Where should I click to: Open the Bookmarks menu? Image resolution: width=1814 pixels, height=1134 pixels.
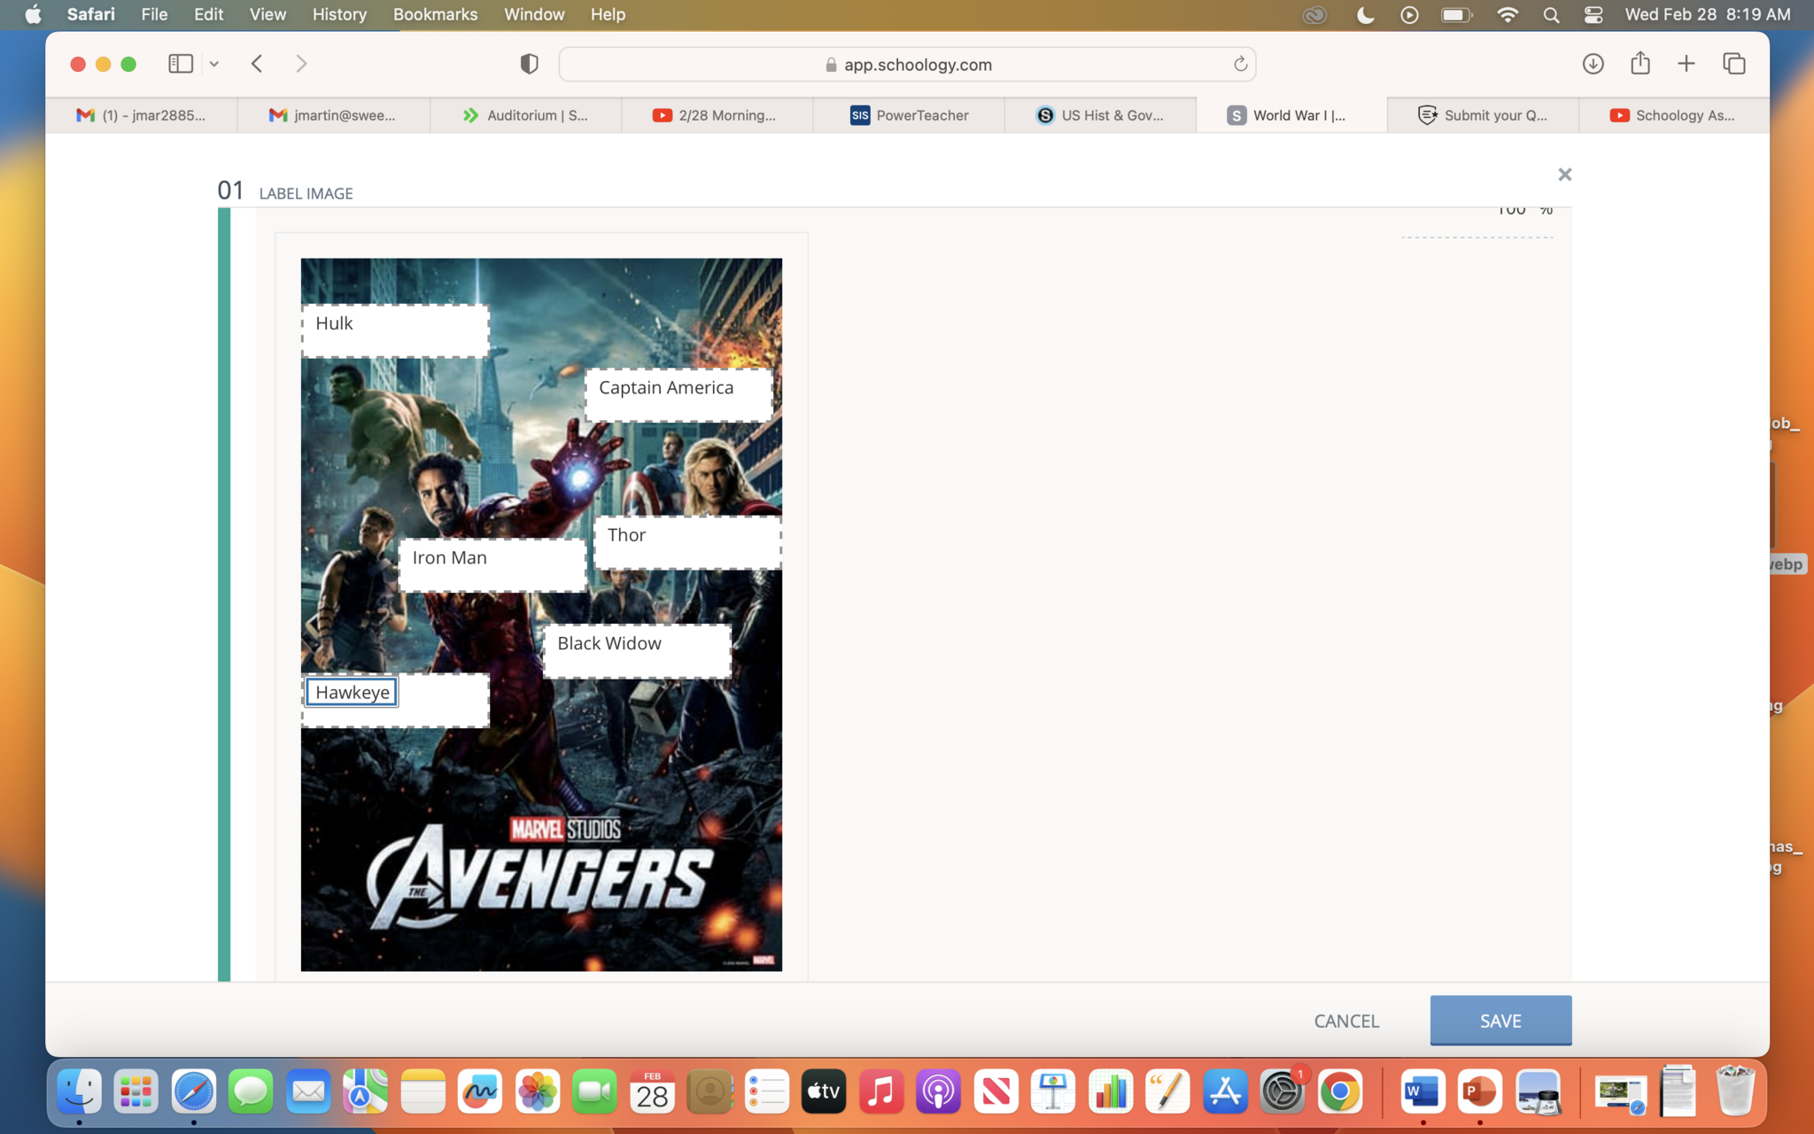(x=435, y=14)
